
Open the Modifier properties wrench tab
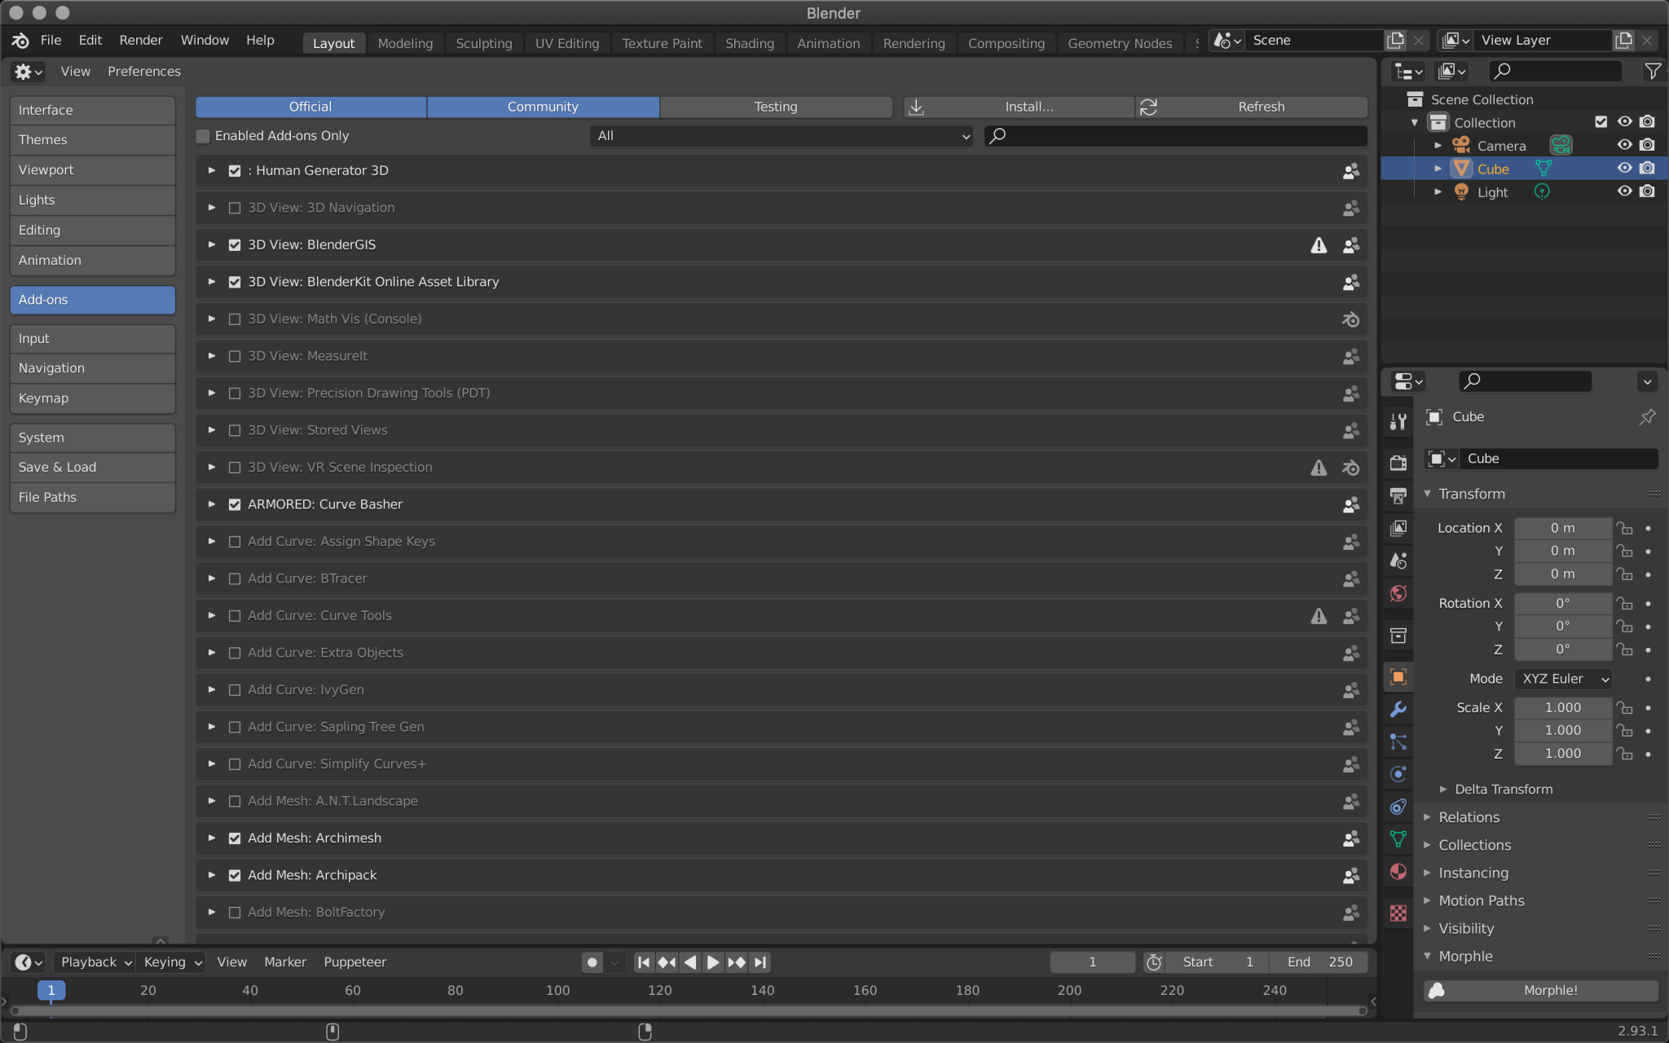pyautogui.click(x=1398, y=709)
